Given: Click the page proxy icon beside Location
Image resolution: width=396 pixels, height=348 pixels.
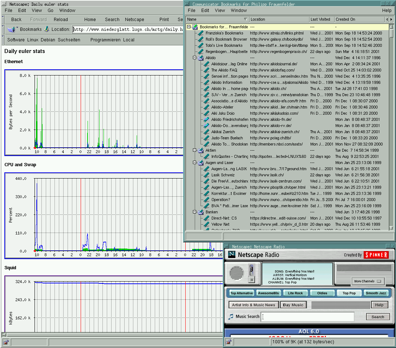Looking at the screenshot, I should (47, 29).
